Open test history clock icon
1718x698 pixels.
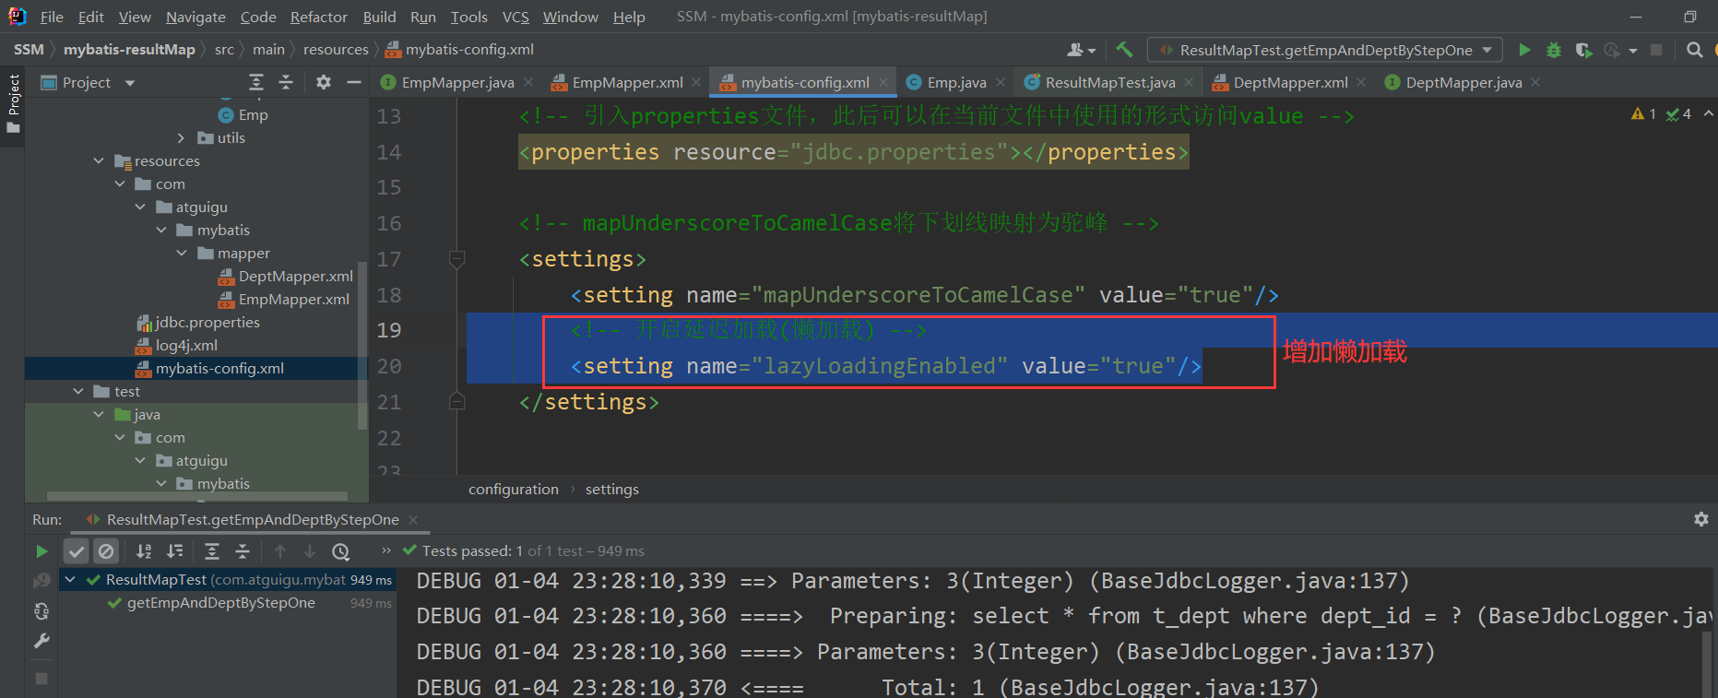tap(341, 551)
